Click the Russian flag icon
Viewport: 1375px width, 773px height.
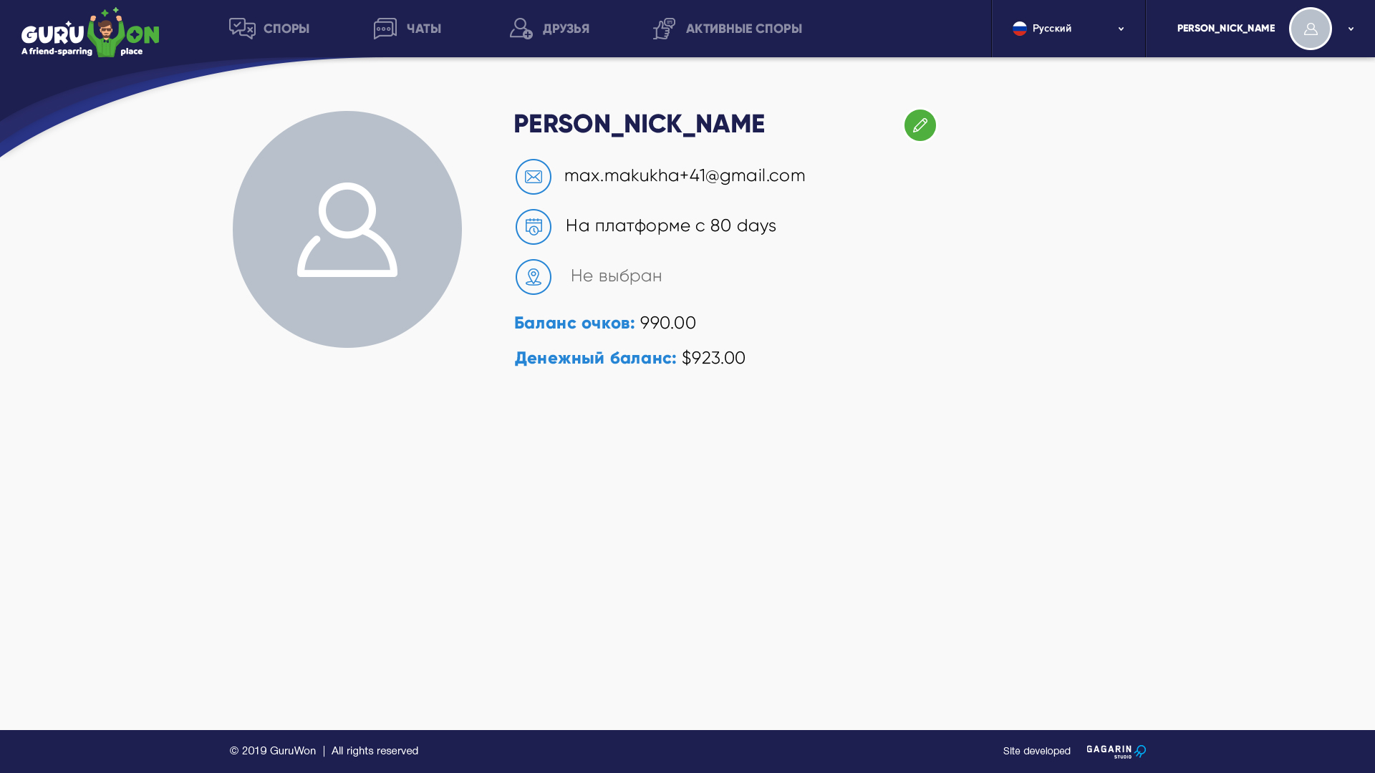click(x=1020, y=29)
